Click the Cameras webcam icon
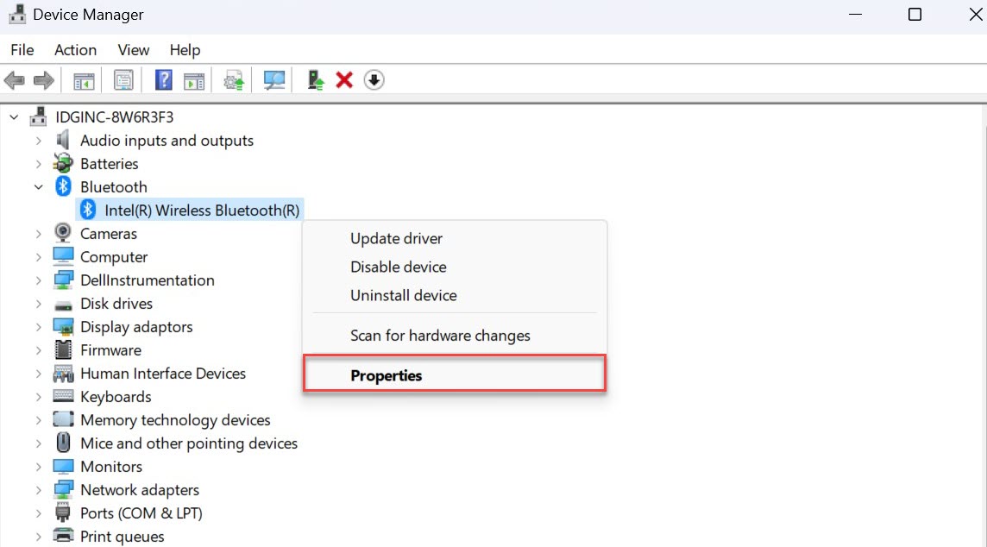The image size is (987, 547). (x=63, y=233)
